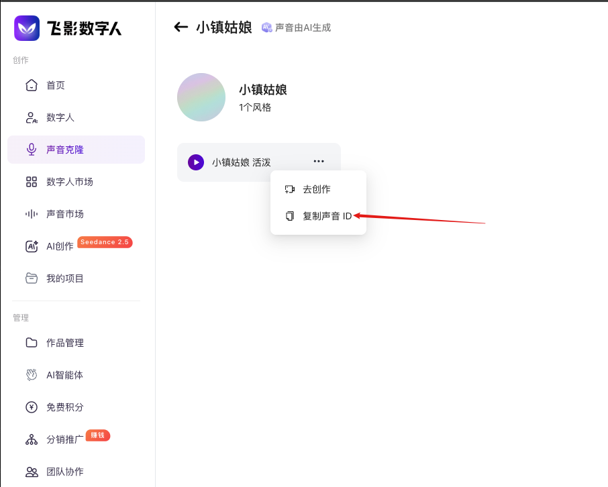
Task: Click the 小镇姑娘 活泼 style name
Action: [x=241, y=162]
